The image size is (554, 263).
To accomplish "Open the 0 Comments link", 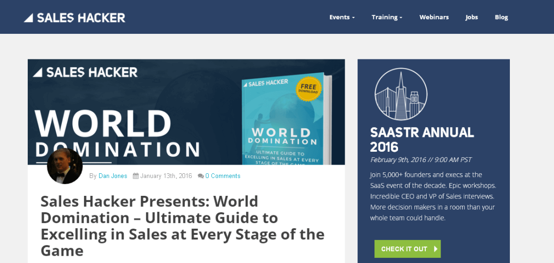I will (x=223, y=176).
